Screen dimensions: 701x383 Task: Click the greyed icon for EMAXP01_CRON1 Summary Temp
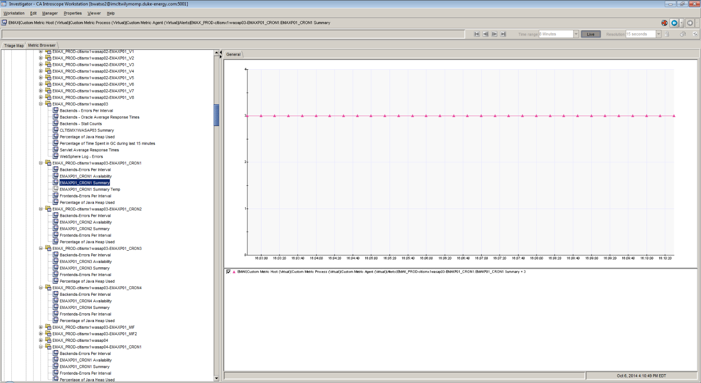56,189
